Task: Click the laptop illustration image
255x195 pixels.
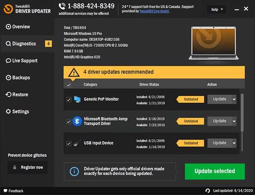Action: click(214, 43)
